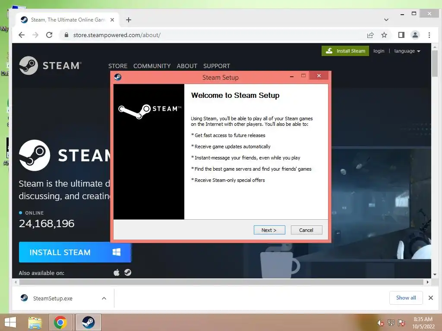Open SteamSetup.exe from downloads bar

click(x=52, y=298)
